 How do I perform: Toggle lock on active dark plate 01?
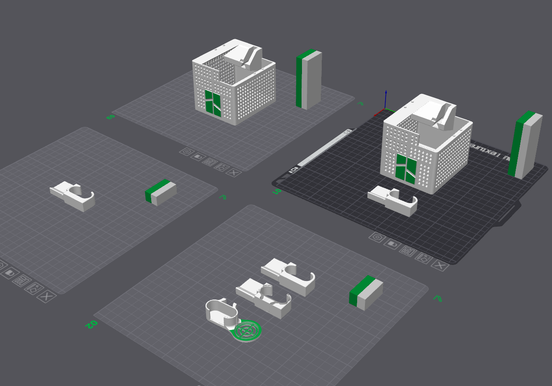click(393, 244)
